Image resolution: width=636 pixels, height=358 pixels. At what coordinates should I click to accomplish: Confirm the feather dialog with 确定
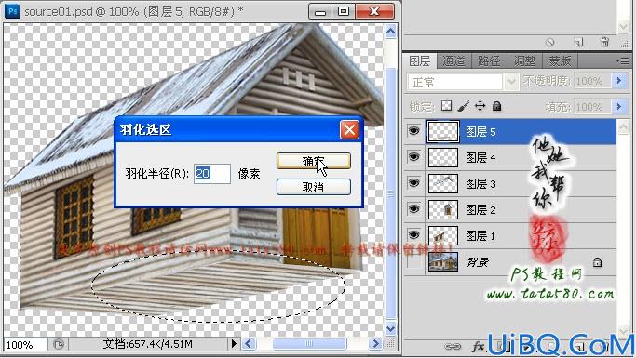(314, 161)
